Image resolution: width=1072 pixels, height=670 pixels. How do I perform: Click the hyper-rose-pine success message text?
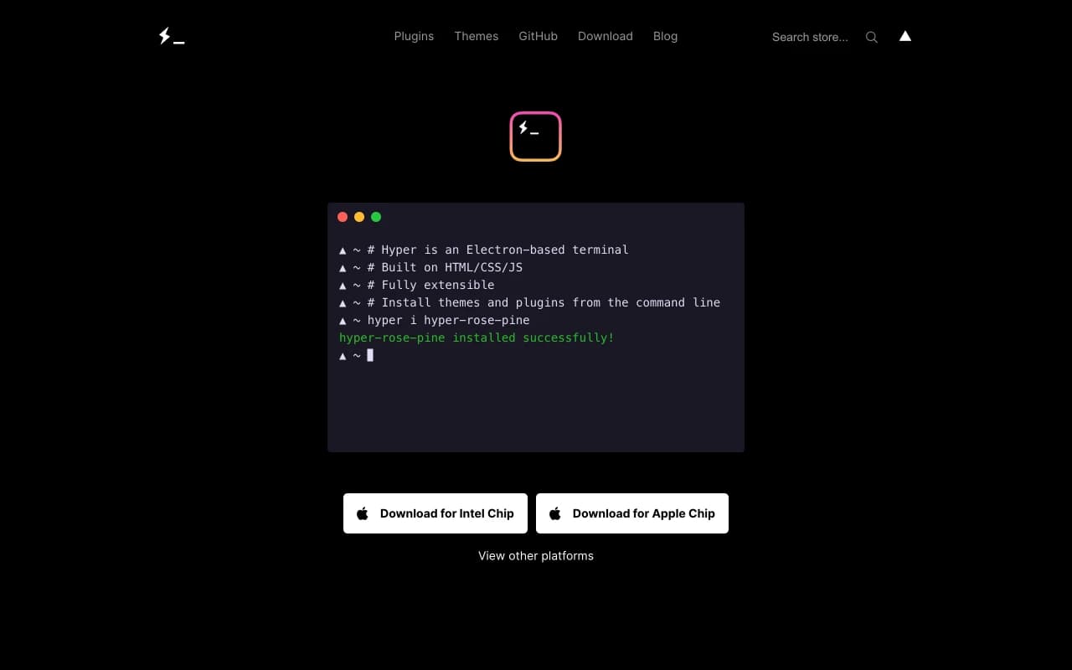477,338
